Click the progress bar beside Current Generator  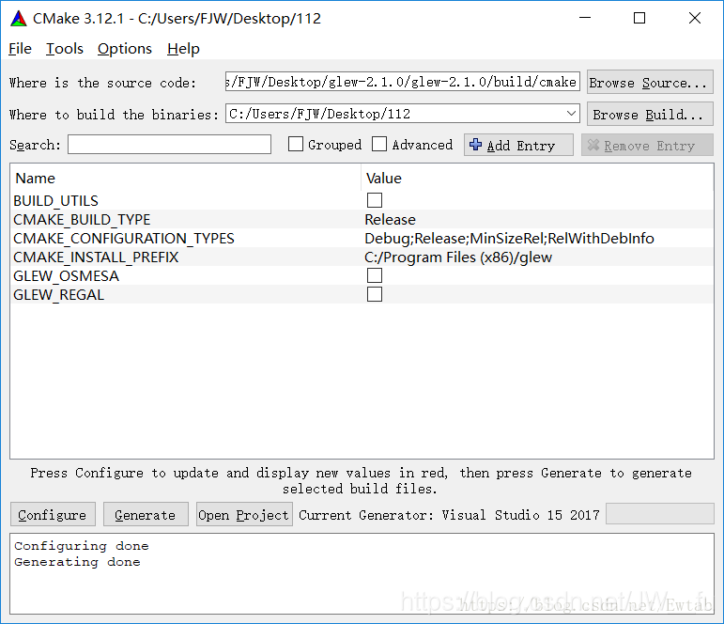click(x=660, y=514)
